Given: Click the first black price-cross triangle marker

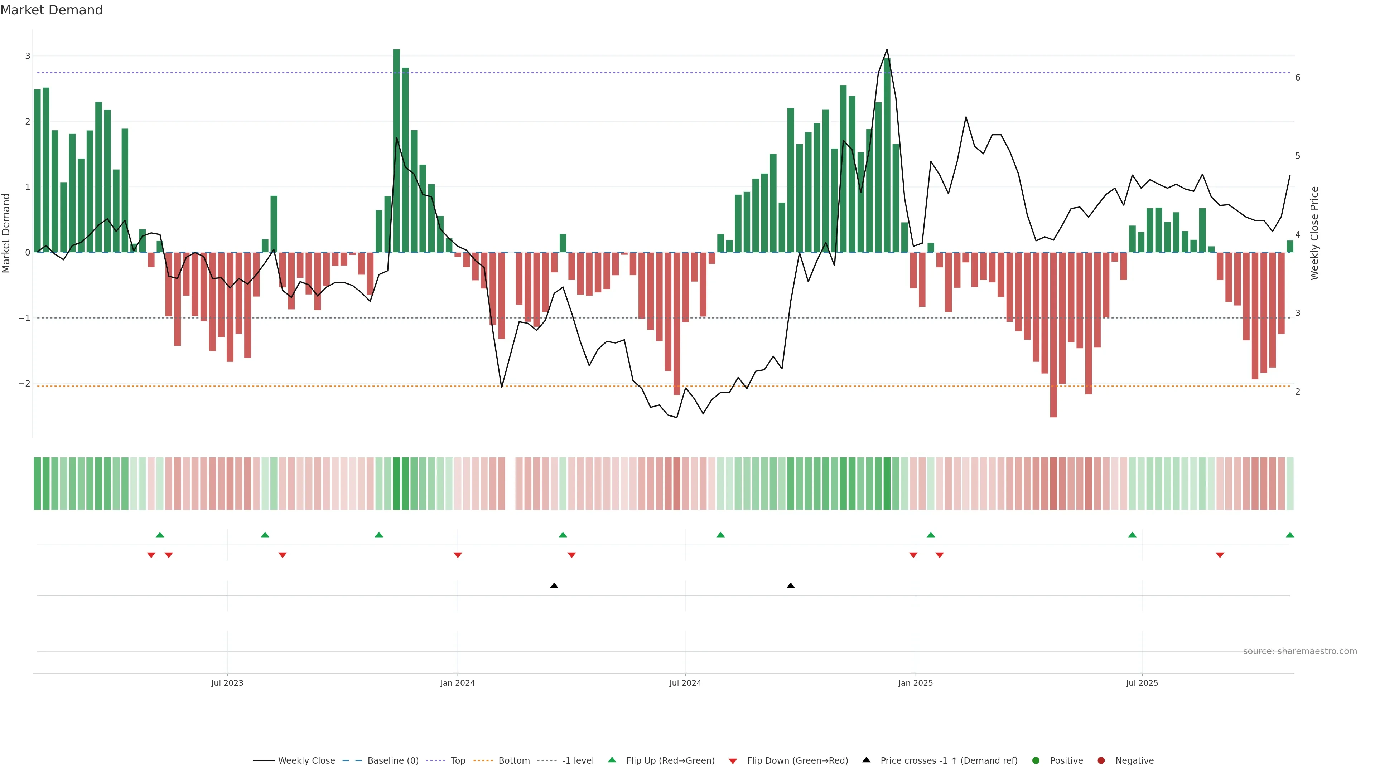Looking at the screenshot, I should coord(554,586).
